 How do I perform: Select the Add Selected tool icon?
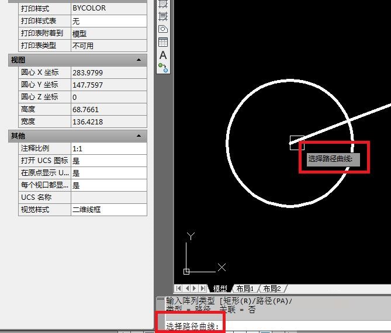click(x=163, y=68)
